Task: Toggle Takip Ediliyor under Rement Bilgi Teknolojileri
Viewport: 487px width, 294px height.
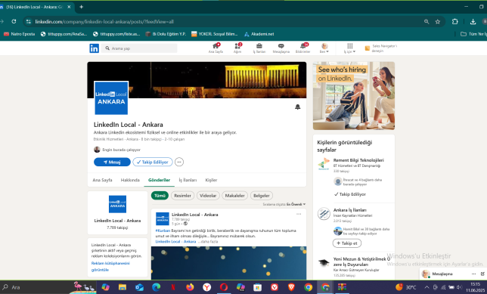Action: click(349, 194)
